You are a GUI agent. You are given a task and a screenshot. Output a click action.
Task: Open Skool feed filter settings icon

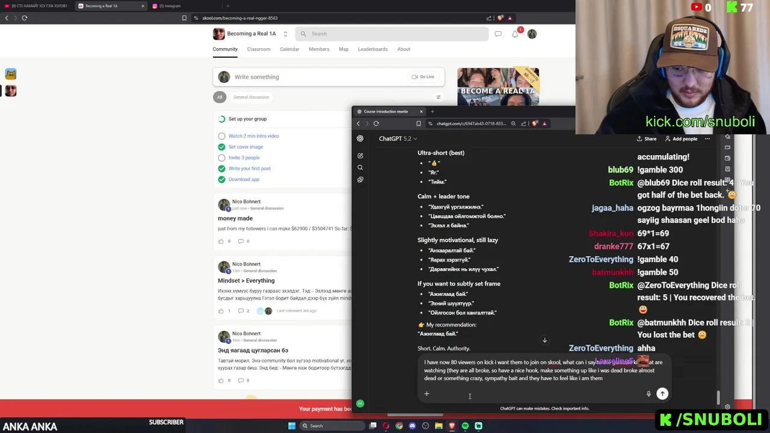pyautogui.click(x=439, y=97)
